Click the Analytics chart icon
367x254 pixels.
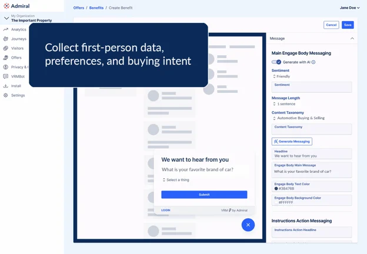[6, 29]
